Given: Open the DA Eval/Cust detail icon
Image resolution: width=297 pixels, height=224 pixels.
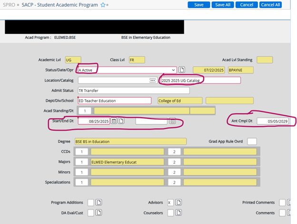Looking at the screenshot, I should [x=99, y=213].
